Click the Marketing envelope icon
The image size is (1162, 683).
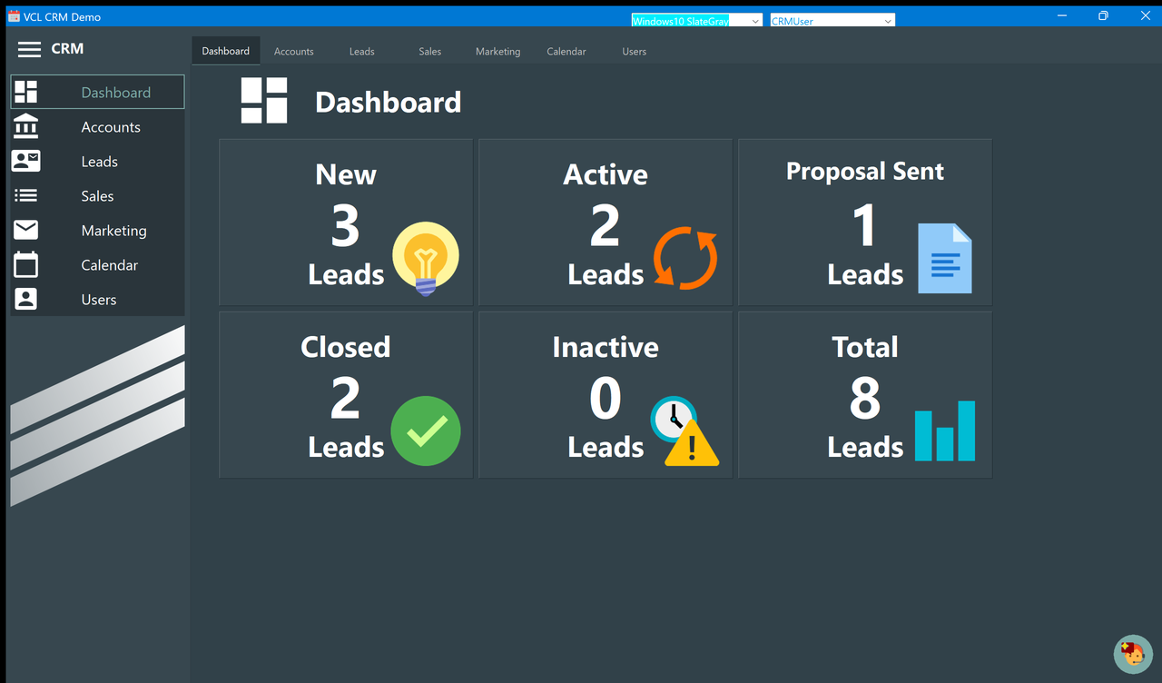click(x=26, y=230)
